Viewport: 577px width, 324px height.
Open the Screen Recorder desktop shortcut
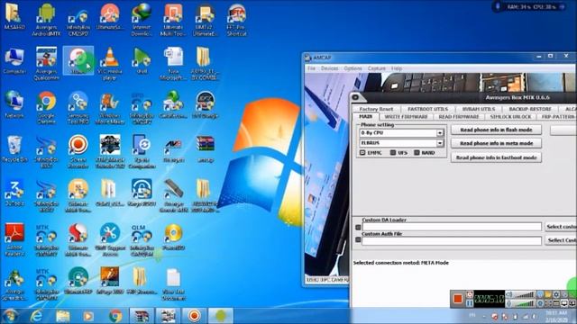[78, 152]
